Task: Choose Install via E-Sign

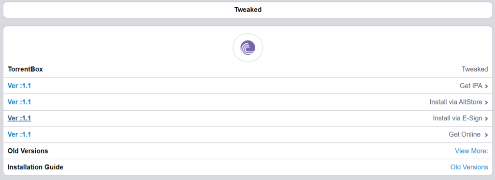Action: (x=457, y=118)
